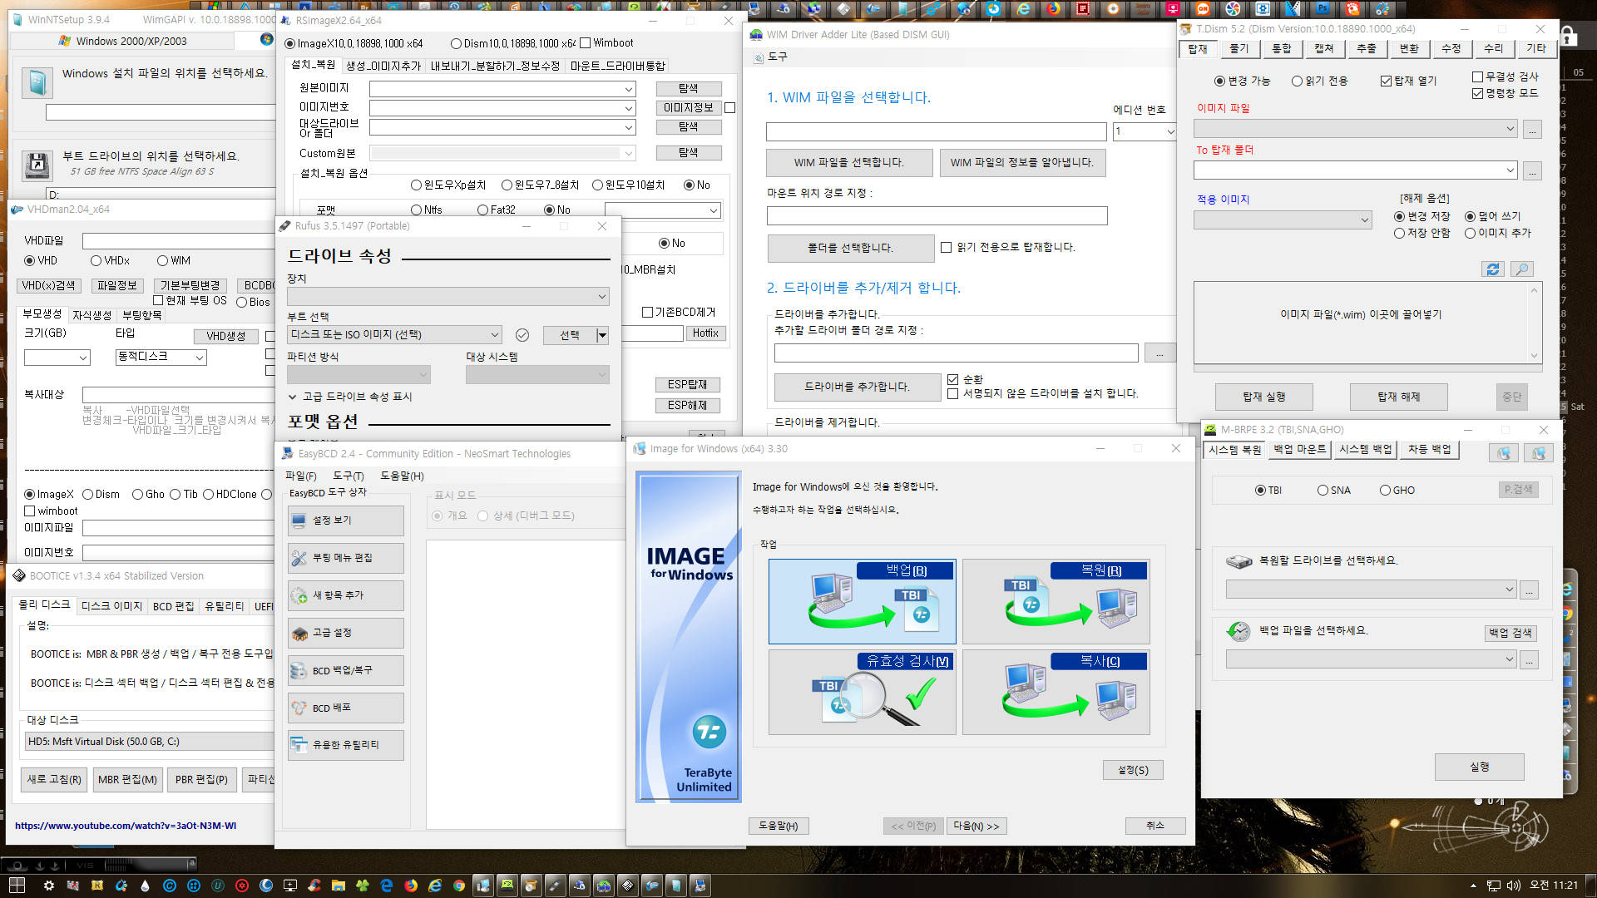Click 탑재 실행 in T.Dism
This screenshot has height=898, width=1597.
[1264, 397]
